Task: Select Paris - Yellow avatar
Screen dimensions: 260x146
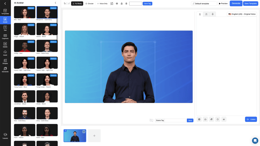Action: pyautogui.click(x=24, y=130)
